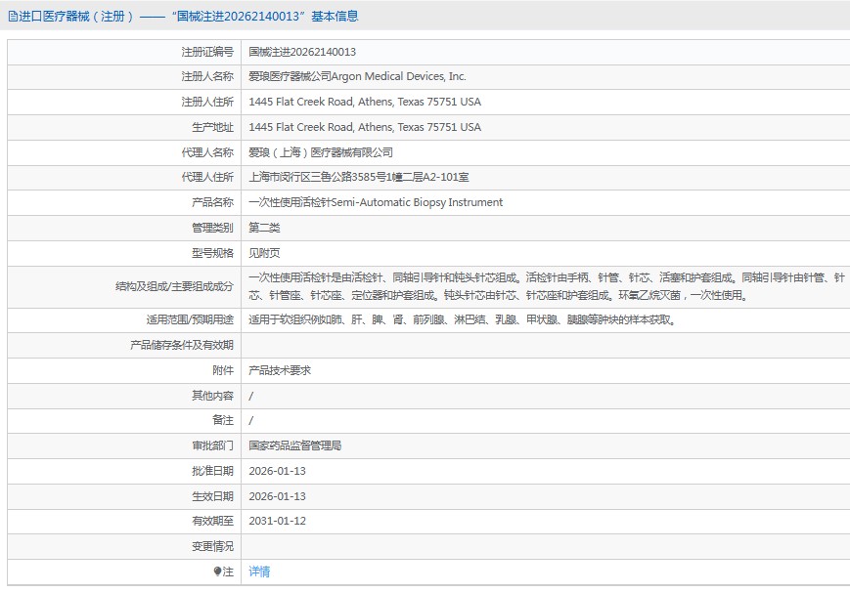Click 有效期至 value 2031-01-12
This screenshot has width=850, height=593.
pyautogui.click(x=277, y=521)
